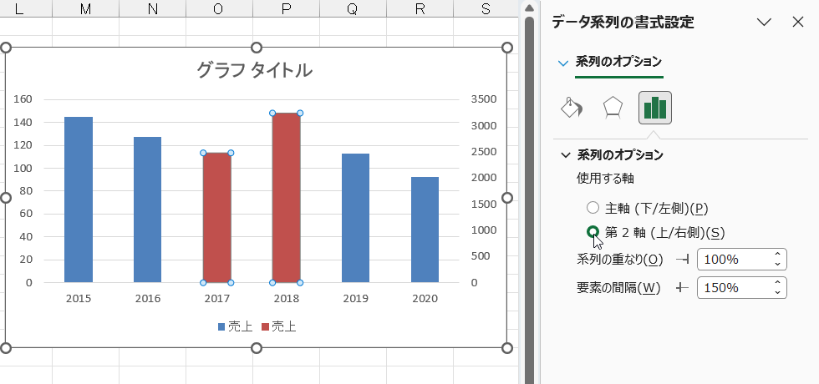
Task: Click the 2000 secondary axis label
Action: tap(484, 178)
